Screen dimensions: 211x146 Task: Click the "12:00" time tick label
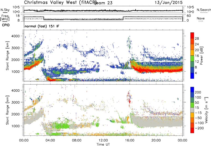click(103, 140)
